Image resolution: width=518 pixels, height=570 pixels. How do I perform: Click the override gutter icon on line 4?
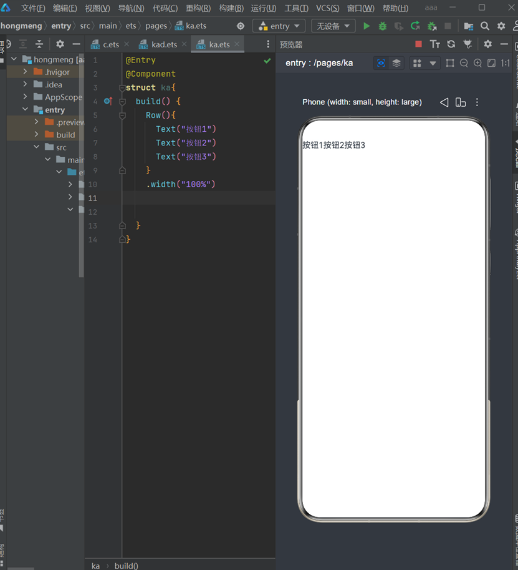click(x=108, y=101)
